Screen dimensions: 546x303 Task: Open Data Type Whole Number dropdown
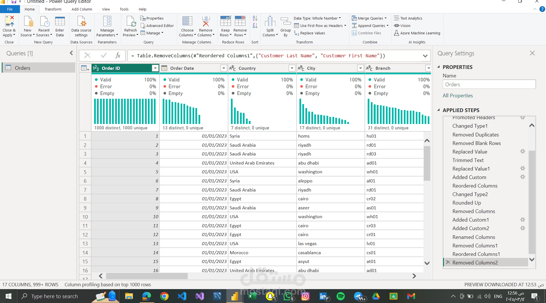tap(317, 18)
